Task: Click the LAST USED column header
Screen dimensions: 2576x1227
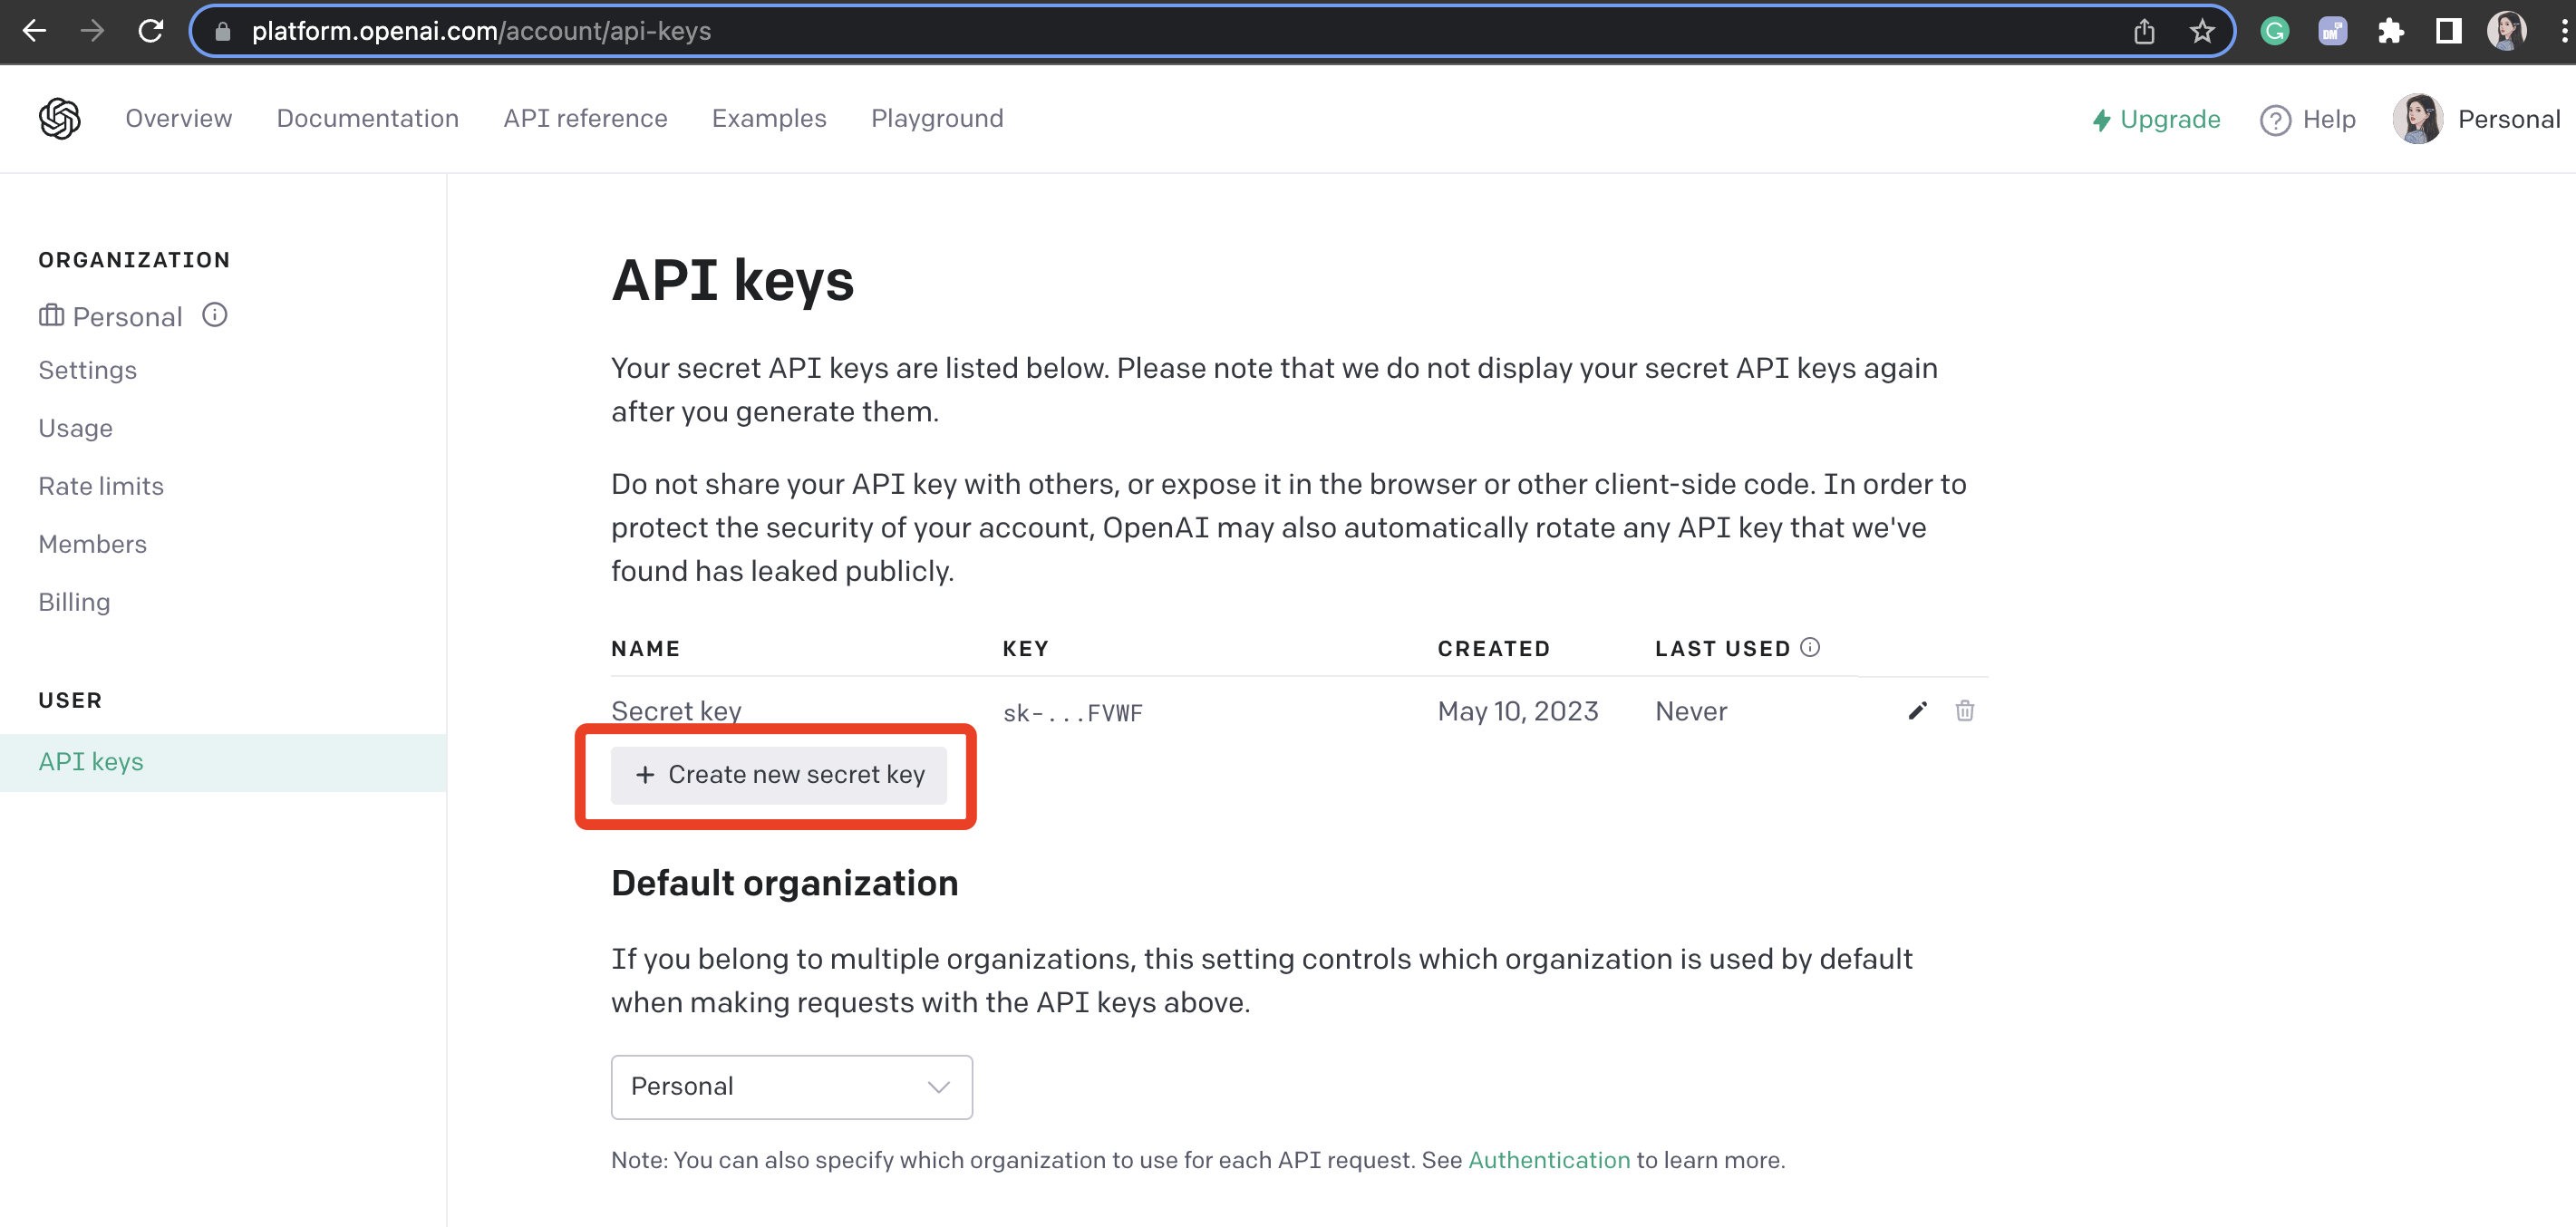Action: tap(1722, 648)
